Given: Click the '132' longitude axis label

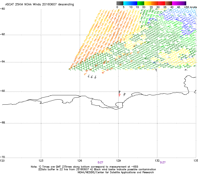Looking at the screenshot, I should pyautogui.click(x=157, y=161).
